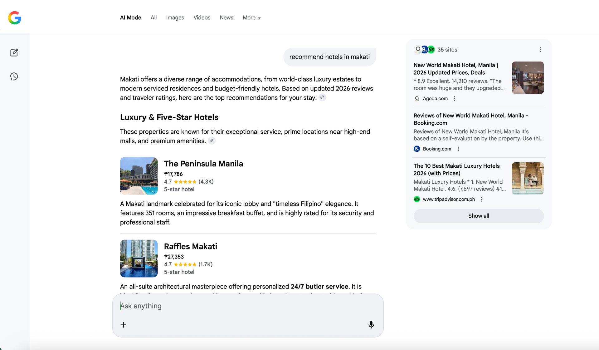This screenshot has height=350, width=599.
Task: Open options for the Agoda.com source
Action: [455, 99]
